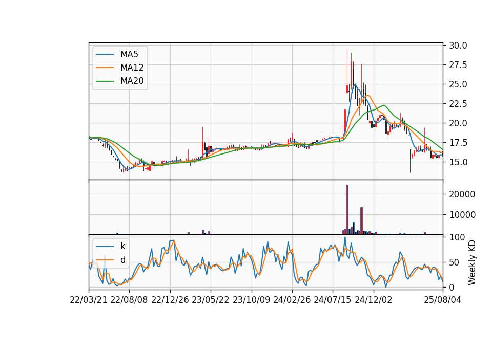This screenshot has width=492, height=353.
Task: Click the 23/10/09 date label
Action: point(251,300)
